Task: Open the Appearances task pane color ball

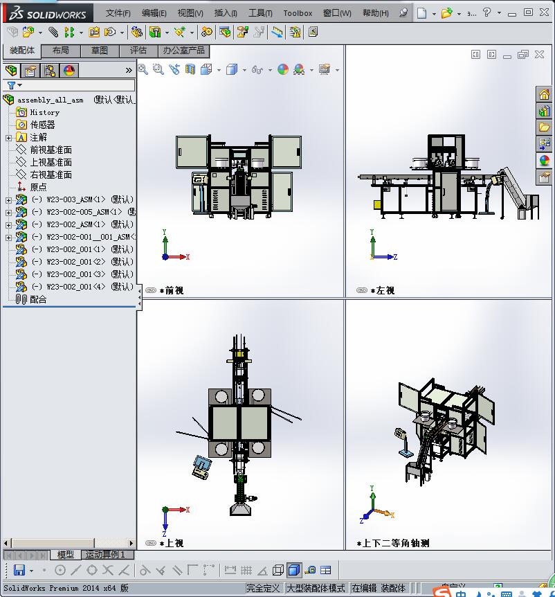Action: coord(545,160)
